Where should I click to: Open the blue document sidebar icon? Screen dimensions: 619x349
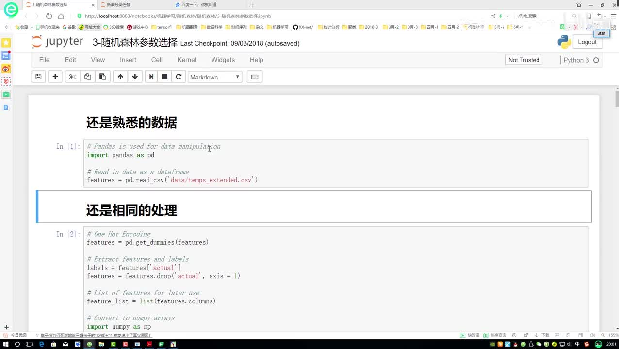[x=6, y=107]
